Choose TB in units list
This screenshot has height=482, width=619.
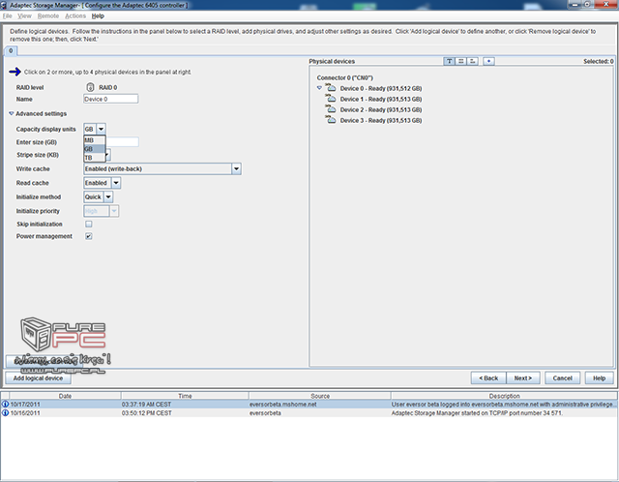95,158
